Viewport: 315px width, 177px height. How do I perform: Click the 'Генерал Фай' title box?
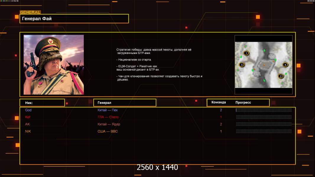point(74,19)
